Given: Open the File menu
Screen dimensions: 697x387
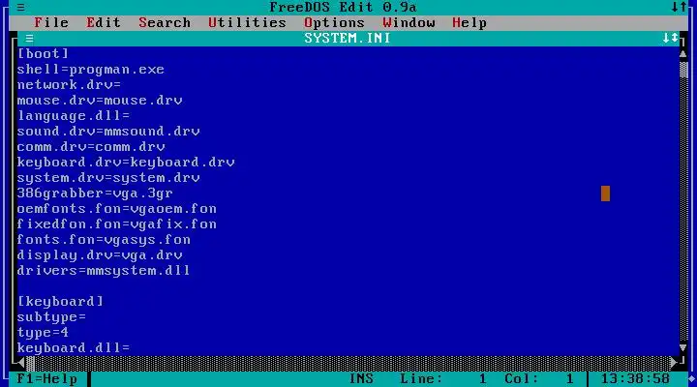Looking at the screenshot, I should 51,22.
